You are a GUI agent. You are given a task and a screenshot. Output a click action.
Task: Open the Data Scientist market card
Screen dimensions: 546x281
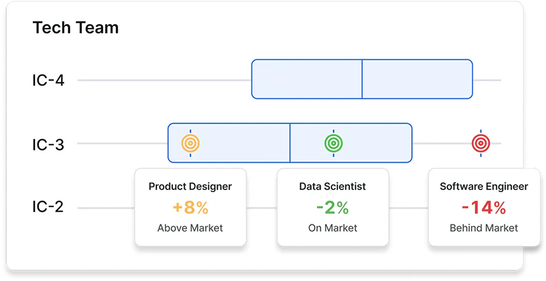click(333, 207)
